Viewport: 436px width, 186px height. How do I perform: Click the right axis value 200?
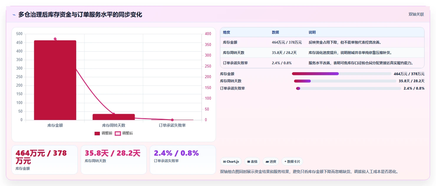click(x=208, y=77)
